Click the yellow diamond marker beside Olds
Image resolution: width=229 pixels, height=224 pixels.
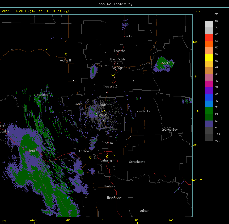103,111
